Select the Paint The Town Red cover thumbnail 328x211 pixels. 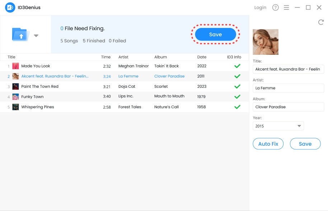[15, 86]
